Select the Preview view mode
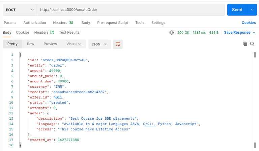259x151 pixels. [50, 44]
